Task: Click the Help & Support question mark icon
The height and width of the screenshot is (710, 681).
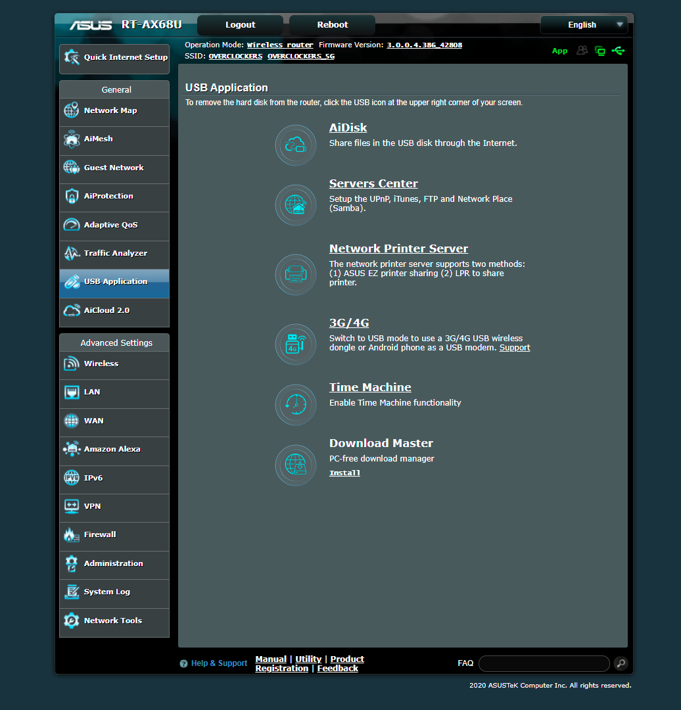Action: (183, 663)
